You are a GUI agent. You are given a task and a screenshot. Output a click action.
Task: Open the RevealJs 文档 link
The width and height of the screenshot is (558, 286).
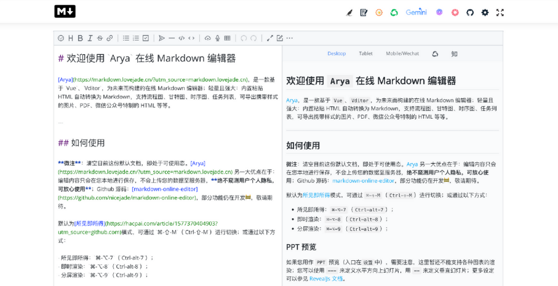pyautogui.click(x=326, y=279)
